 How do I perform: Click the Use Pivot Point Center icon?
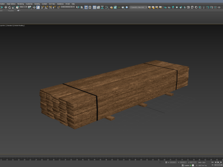30,7
